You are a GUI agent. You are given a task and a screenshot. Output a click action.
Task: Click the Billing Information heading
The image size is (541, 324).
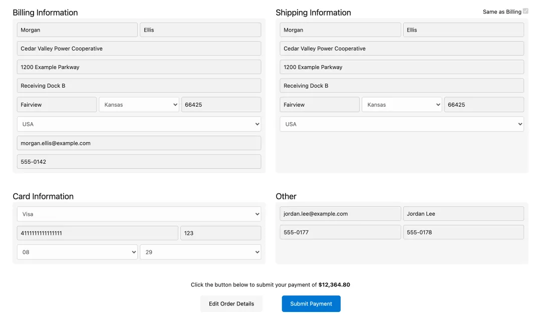[45, 13]
